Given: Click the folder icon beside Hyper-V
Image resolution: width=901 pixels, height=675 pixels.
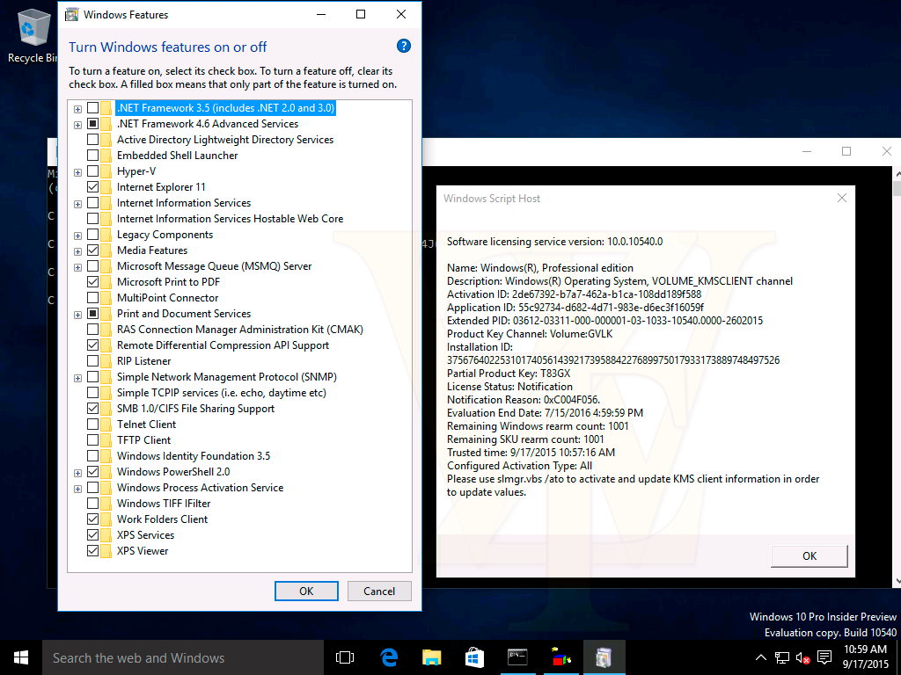Looking at the screenshot, I should tap(106, 171).
